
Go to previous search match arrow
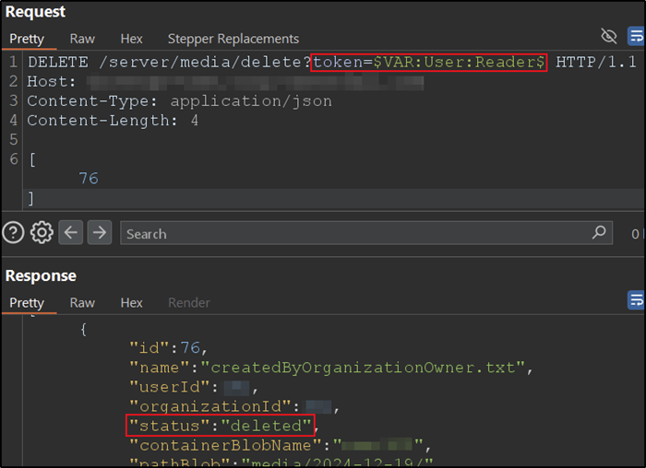(71, 233)
